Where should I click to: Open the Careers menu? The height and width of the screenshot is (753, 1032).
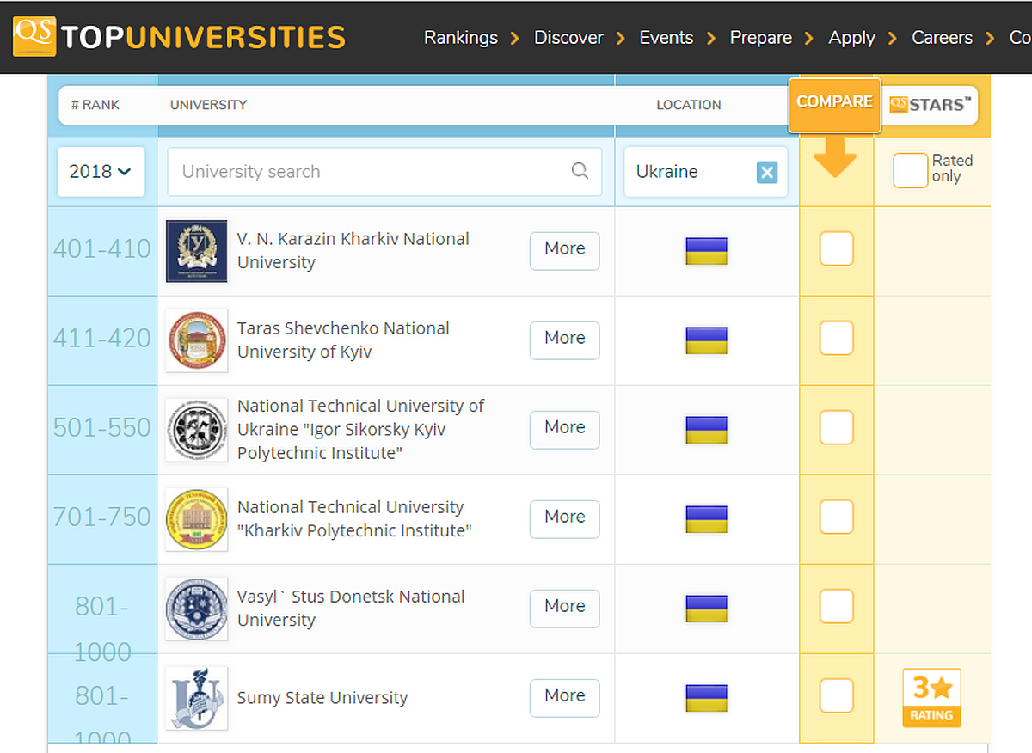(x=943, y=38)
